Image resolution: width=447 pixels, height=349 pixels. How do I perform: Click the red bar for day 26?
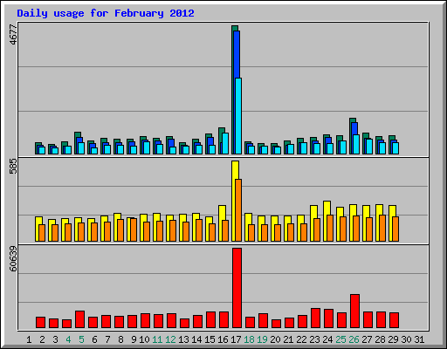354,311
